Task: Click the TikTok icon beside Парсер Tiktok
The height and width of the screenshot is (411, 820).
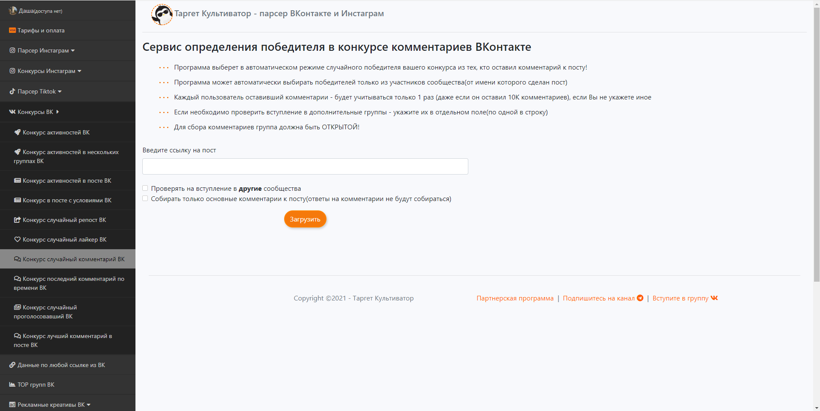Action: tap(12, 91)
